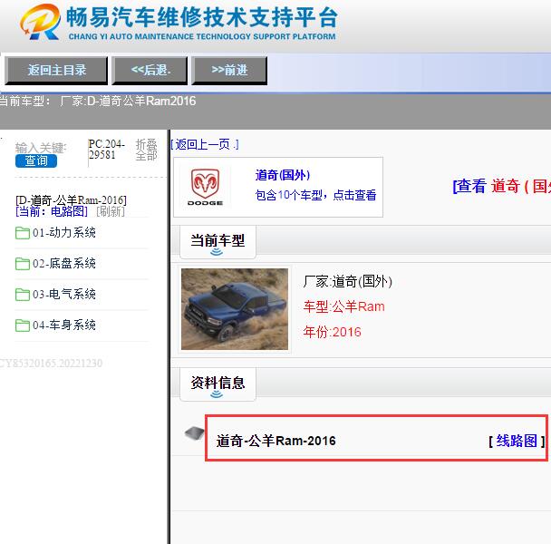Expand the 04-车身系统 tree item
Viewport: 551px width, 544px height.
64,325
